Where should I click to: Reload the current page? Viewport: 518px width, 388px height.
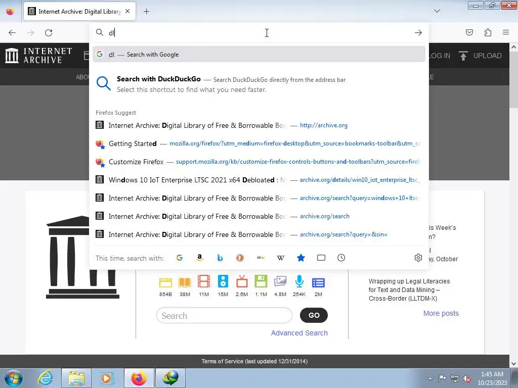point(49,33)
